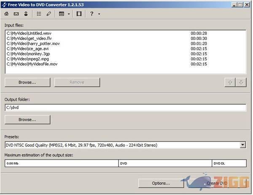Screen dimensions: 253x195
Task: Click the window layout toolbar icon
Action: pyautogui.click(x=62, y=14)
